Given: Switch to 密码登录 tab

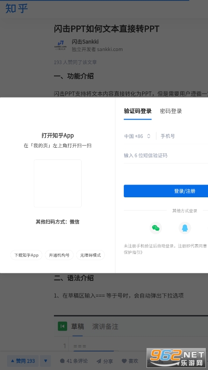Looking at the screenshot, I should pos(171,111).
